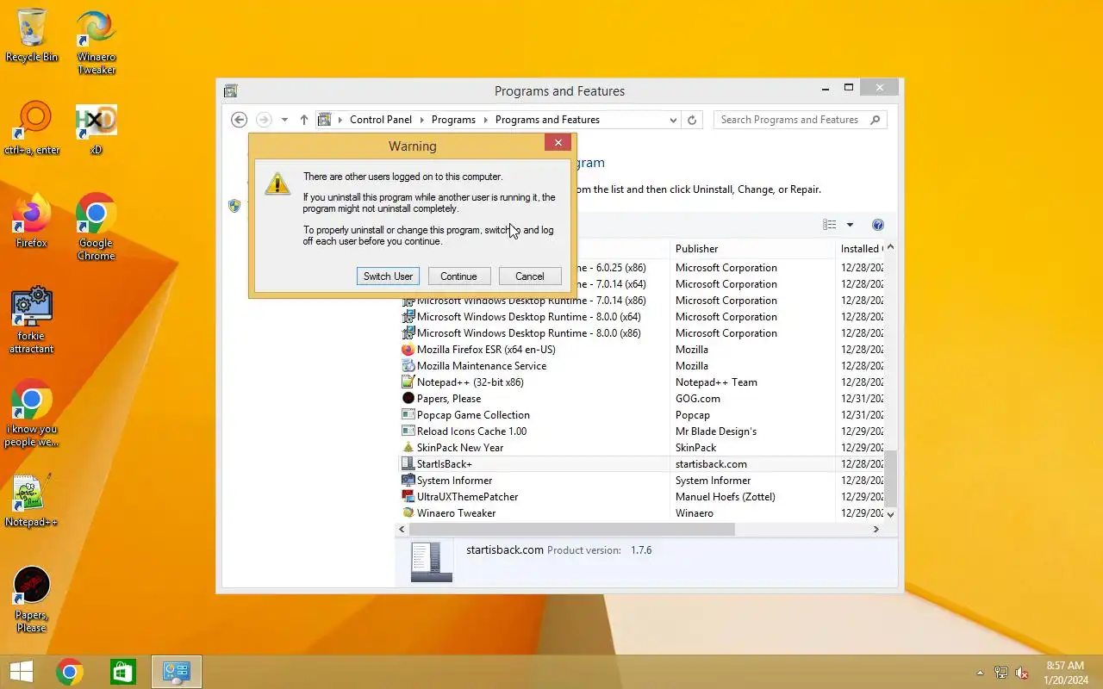Screen dimensions: 1103x689
Task: Open the Papers, Please desktop shortcut
Action: (32, 599)
